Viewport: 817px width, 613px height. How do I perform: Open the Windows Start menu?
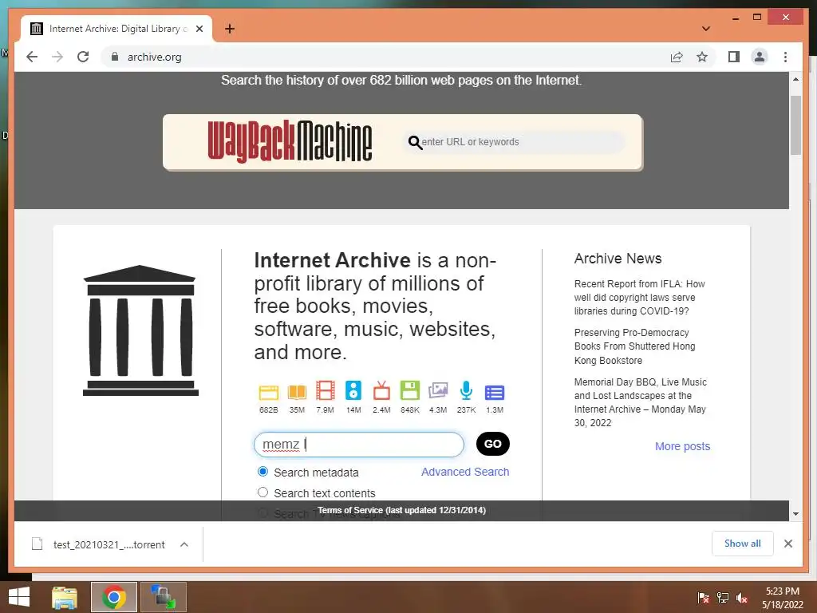[x=19, y=597]
